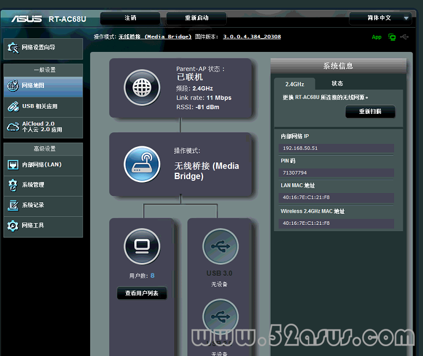Switch to the Status (状态) tab

337,84
